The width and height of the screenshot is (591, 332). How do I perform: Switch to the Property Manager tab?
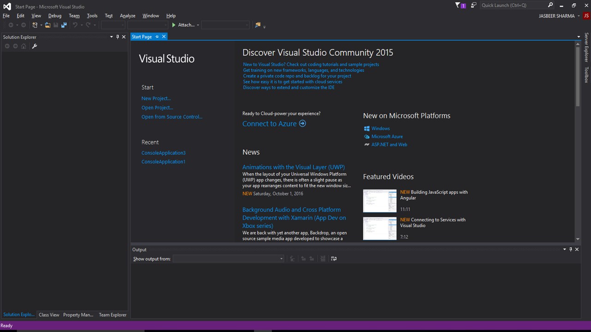point(78,315)
